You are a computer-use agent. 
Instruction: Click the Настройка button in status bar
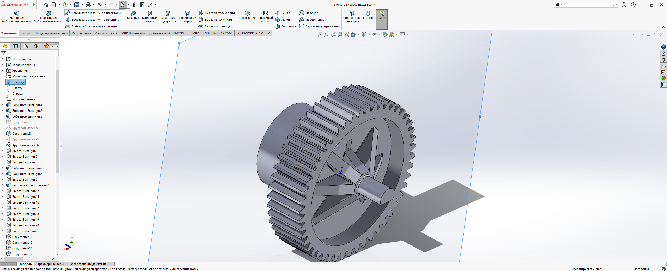(641, 269)
